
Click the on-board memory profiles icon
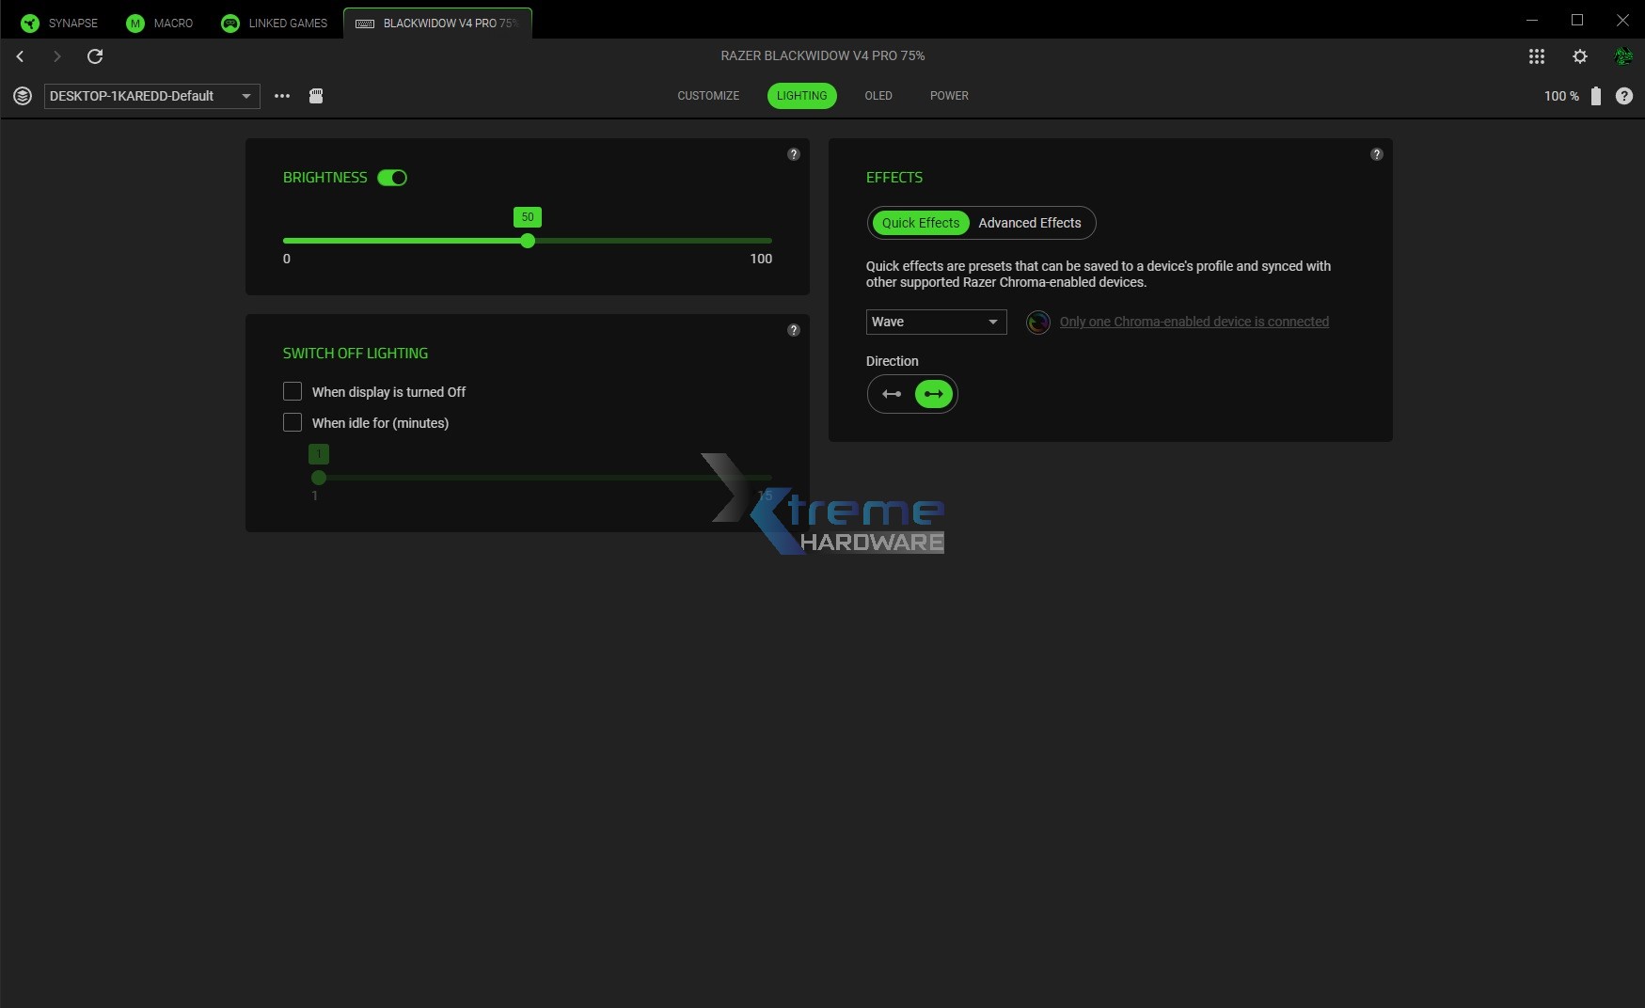click(316, 96)
